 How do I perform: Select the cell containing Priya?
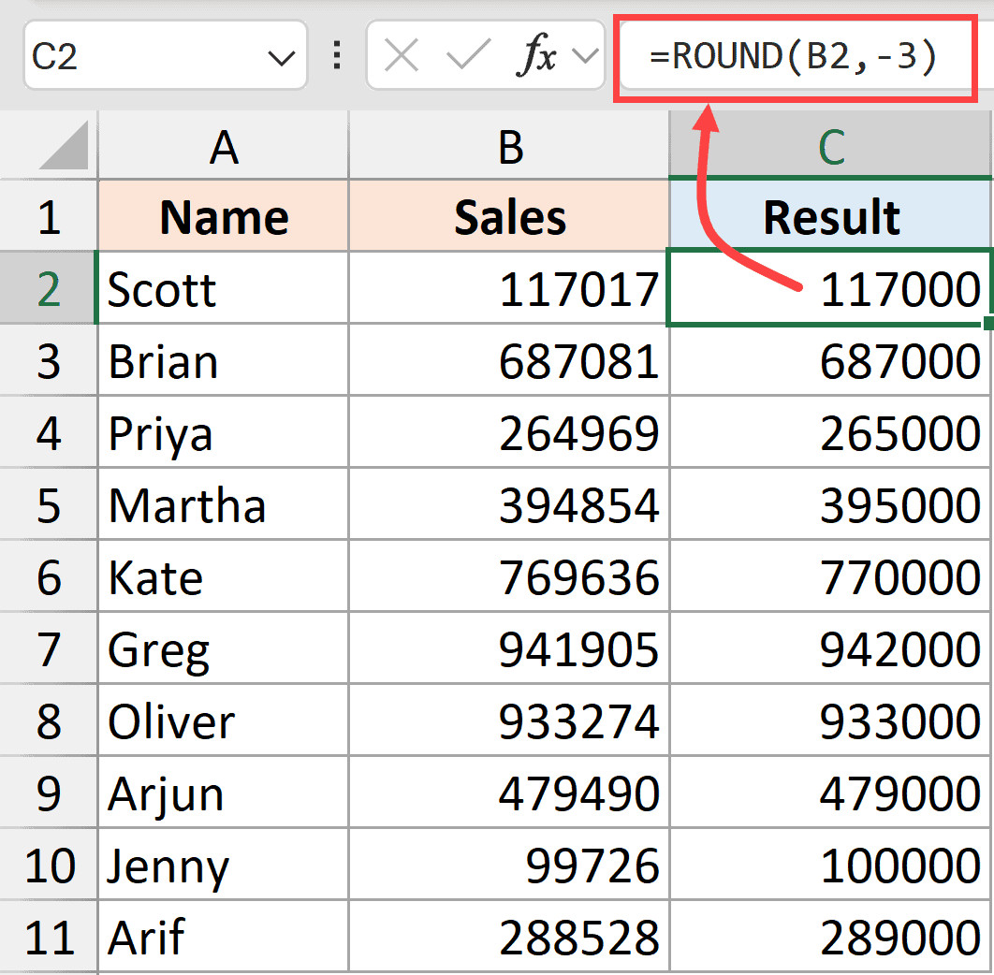[x=224, y=434]
